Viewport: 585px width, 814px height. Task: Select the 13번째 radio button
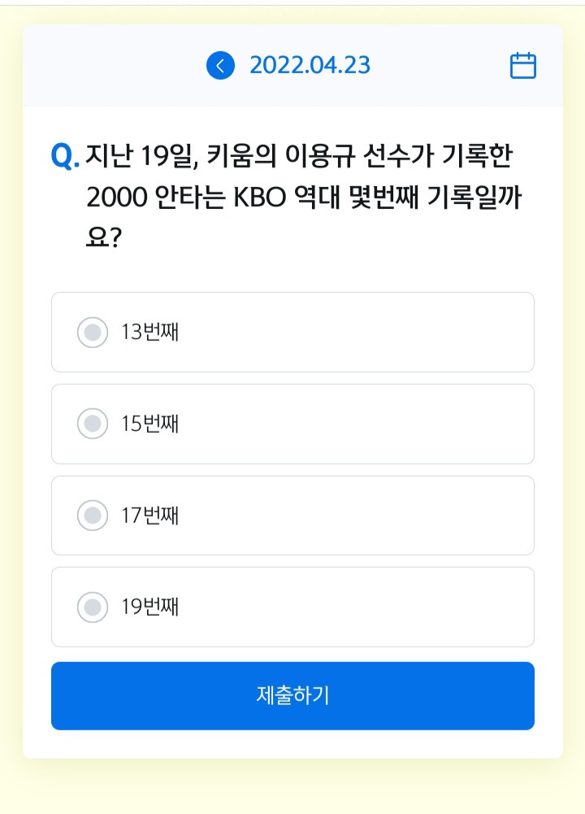pos(93,333)
